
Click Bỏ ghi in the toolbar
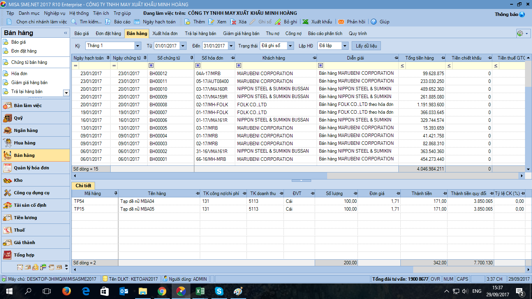pyautogui.click(x=286, y=22)
